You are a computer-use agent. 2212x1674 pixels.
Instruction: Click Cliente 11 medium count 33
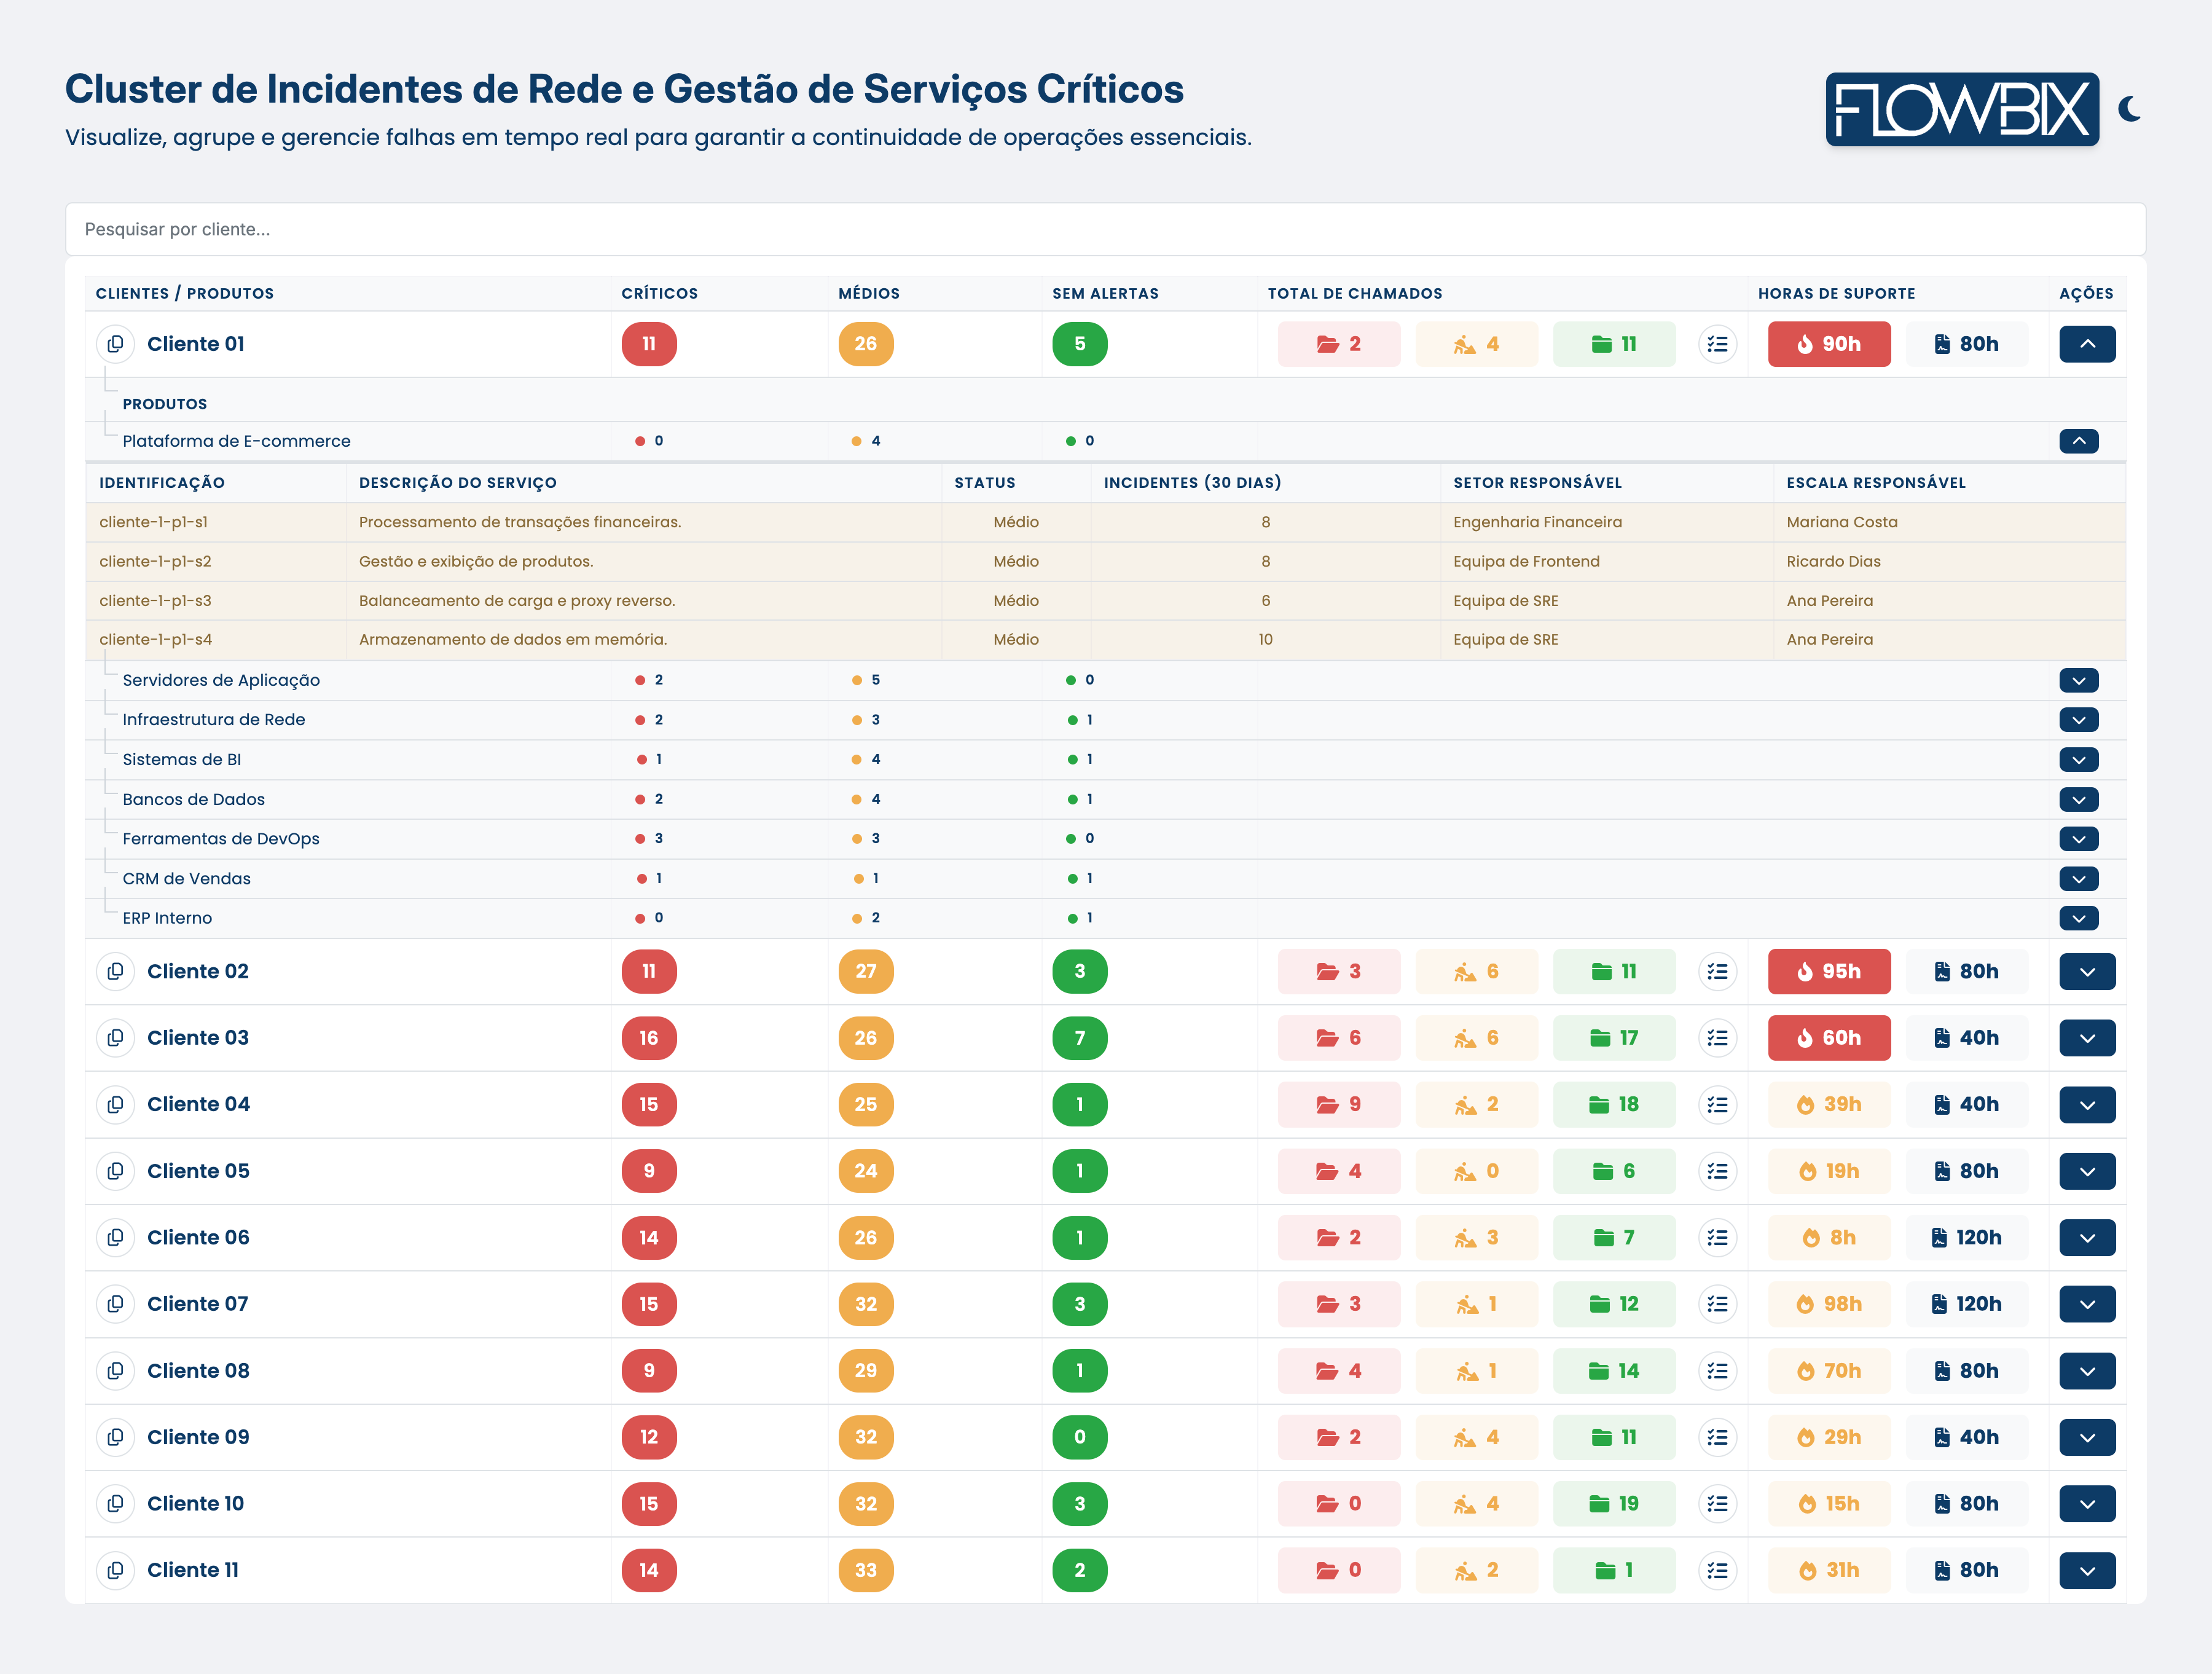[x=866, y=1570]
